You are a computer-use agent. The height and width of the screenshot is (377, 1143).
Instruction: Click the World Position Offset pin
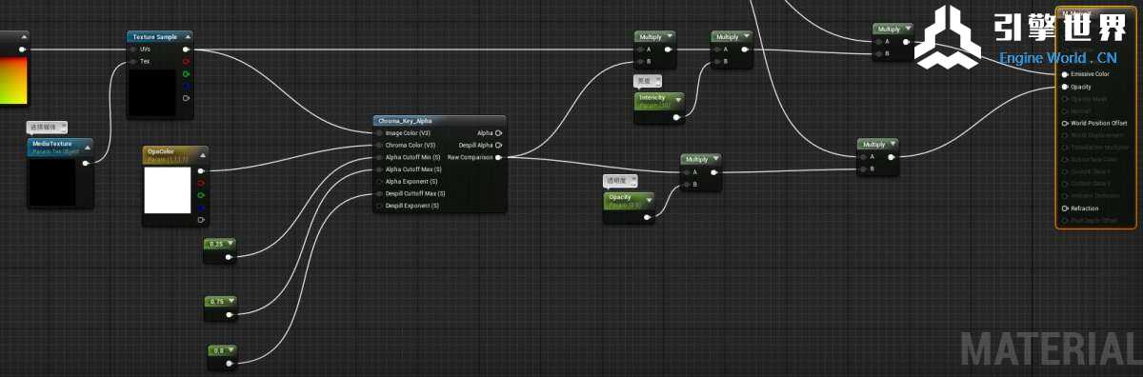click(x=1065, y=123)
